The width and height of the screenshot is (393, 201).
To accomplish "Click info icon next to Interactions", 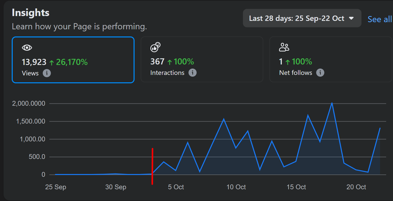I will (x=193, y=73).
